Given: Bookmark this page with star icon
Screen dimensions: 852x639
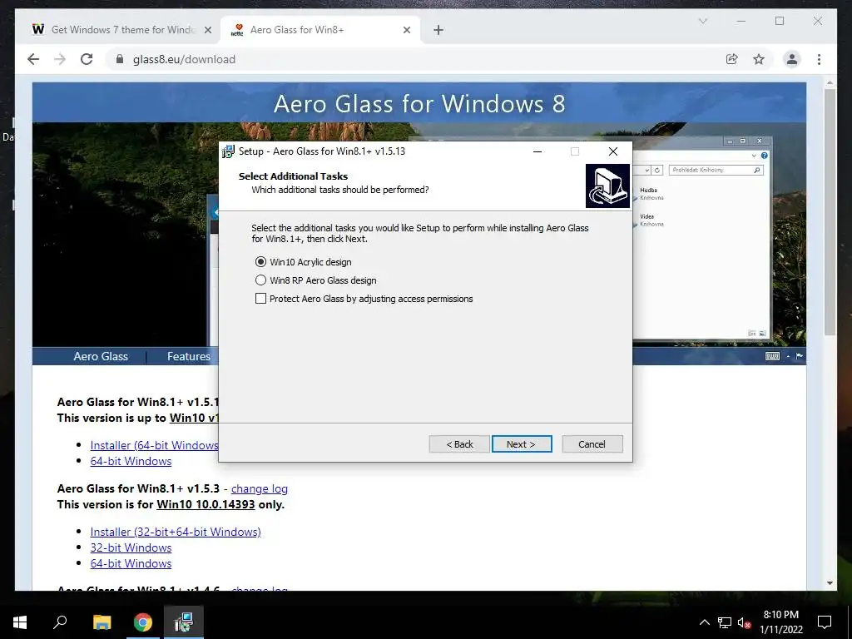Looking at the screenshot, I should pos(759,59).
